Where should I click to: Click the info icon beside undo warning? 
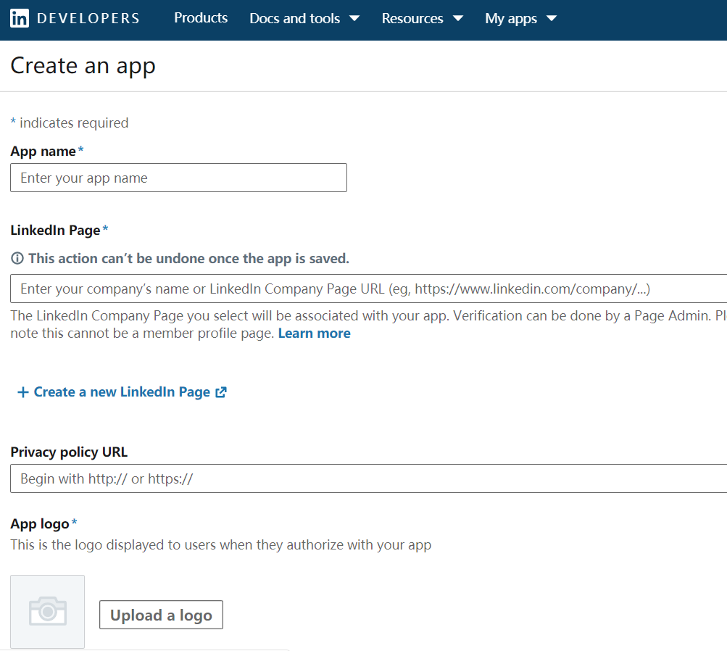[17, 259]
